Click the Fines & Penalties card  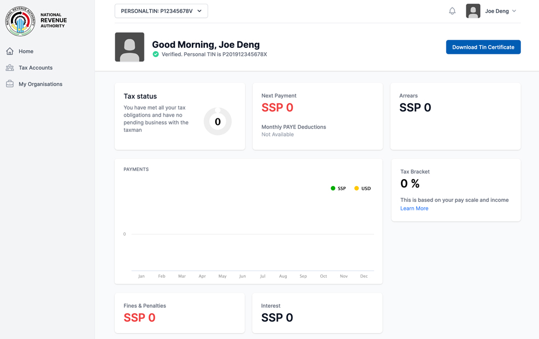(x=179, y=313)
